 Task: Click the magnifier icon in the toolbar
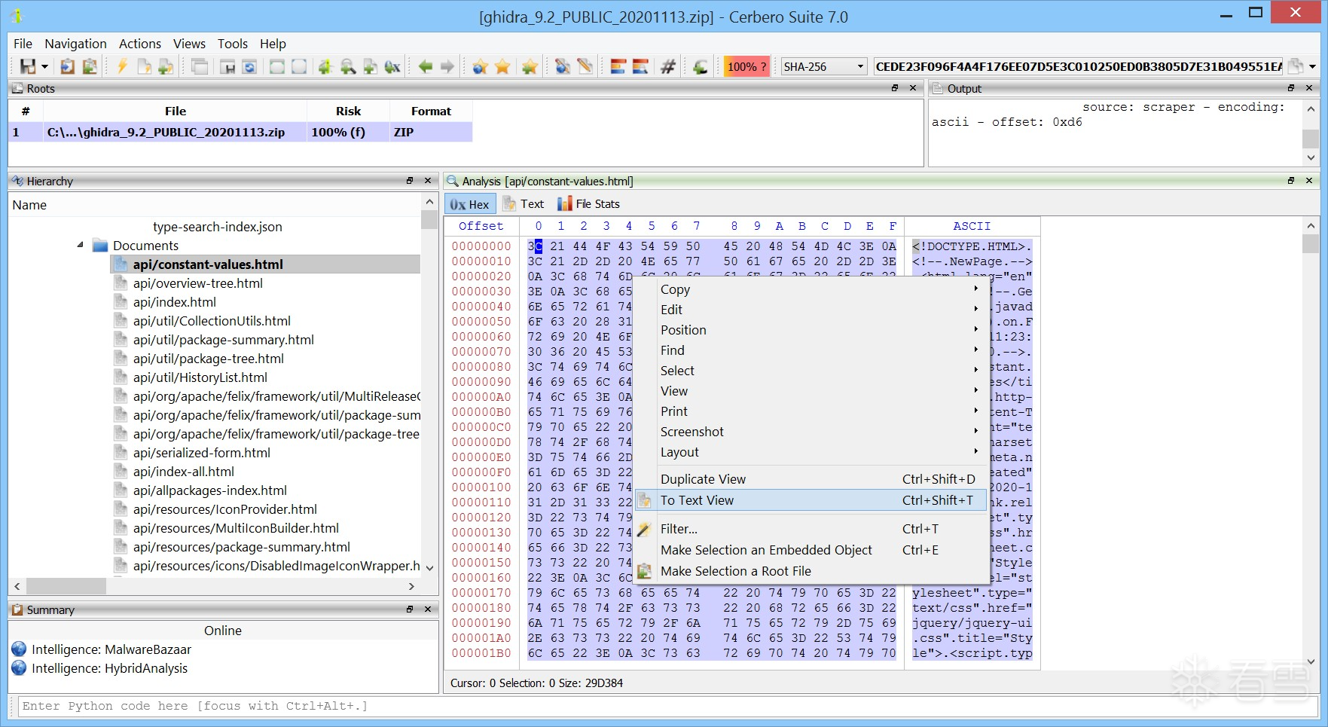point(347,67)
